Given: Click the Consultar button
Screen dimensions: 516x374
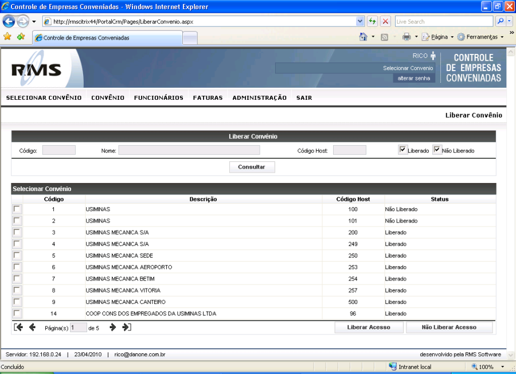Looking at the screenshot, I should [252, 167].
